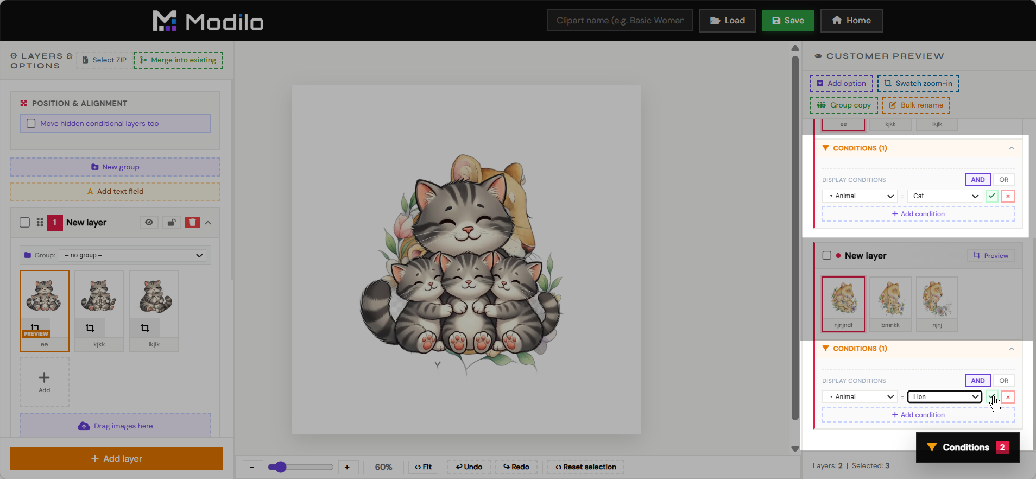
Task: Tick Move hidden conditional layers too
Action: pyautogui.click(x=31, y=123)
